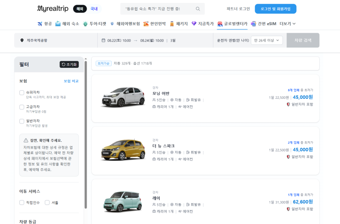Open the 보험 비교 link
This screenshot has width=340, height=224.
[71, 81]
